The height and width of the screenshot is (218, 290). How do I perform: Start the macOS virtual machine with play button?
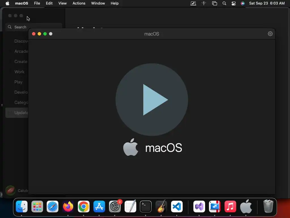tap(152, 100)
